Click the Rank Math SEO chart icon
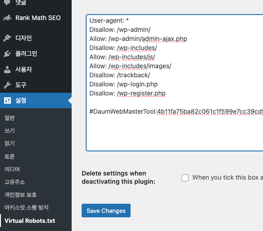263x231 pixels. [7, 18]
